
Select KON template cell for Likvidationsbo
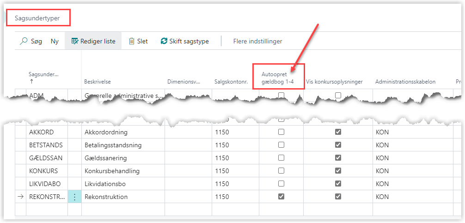point(382,184)
